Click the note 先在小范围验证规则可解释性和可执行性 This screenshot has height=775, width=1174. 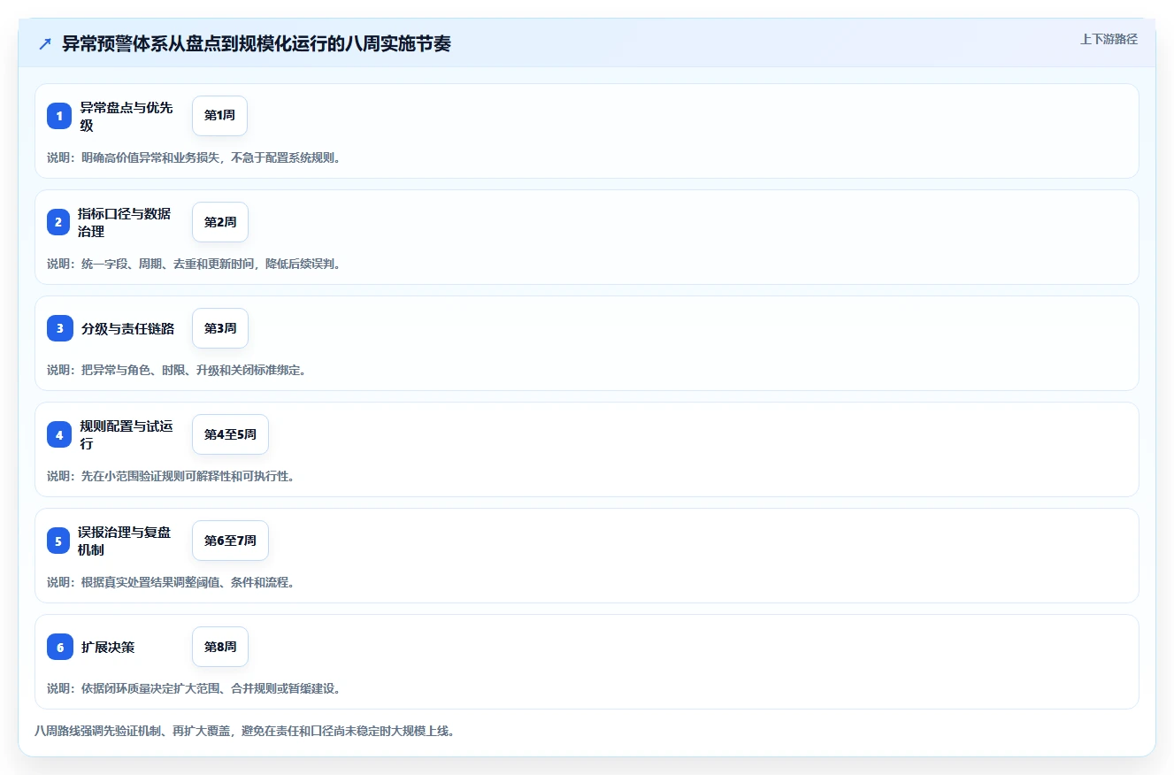188,476
